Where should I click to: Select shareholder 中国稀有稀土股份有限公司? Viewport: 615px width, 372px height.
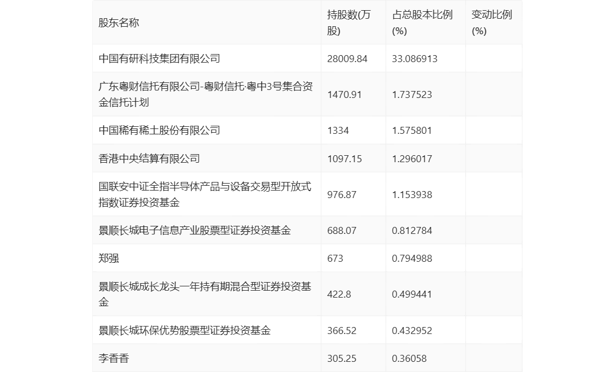pyautogui.click(x=159, y=130)
